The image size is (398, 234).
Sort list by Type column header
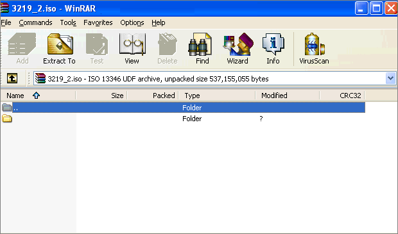(x=217, y=96)
